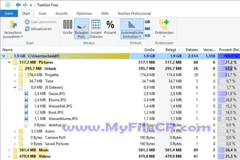Click the [6 Dateien] file group icon

pyautogui.click(x=21, y=87)
